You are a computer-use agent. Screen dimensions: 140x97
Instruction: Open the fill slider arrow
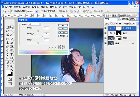(137, 23)
